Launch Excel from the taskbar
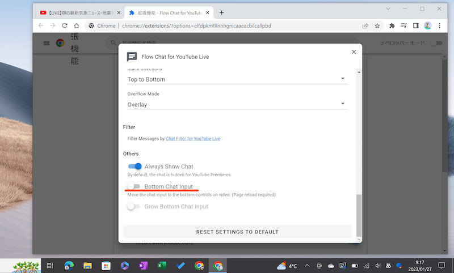Image resolution: width=454 pixels, height=273 pixels. pyautogui.click(x=162, y=265)
